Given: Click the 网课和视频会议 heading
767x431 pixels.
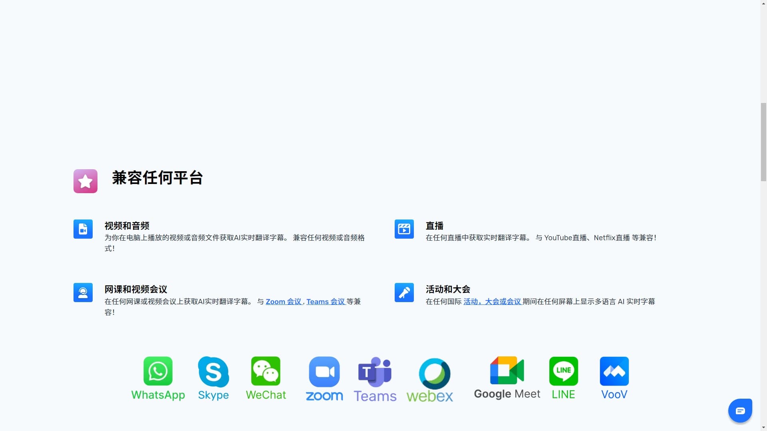Looking at the screenshot, I should click(x=136, y=289).
